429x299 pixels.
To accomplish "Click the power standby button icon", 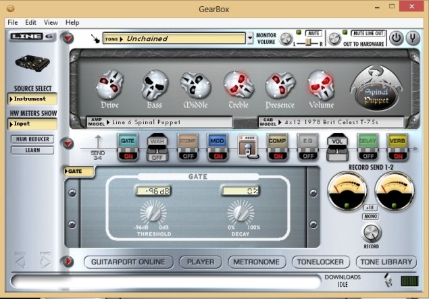I will click(x=396, y=38).
